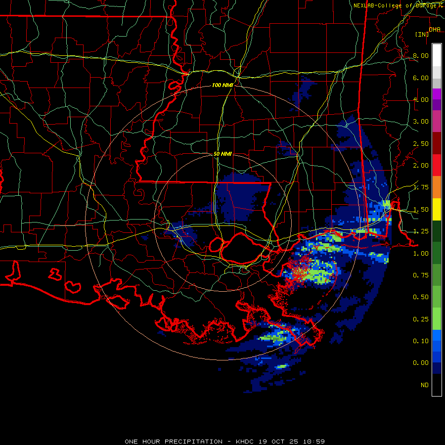Select the NEXLAB-College of DuPage header text
This screenshot has width=445, height=445.
click(x=398, y=5)
